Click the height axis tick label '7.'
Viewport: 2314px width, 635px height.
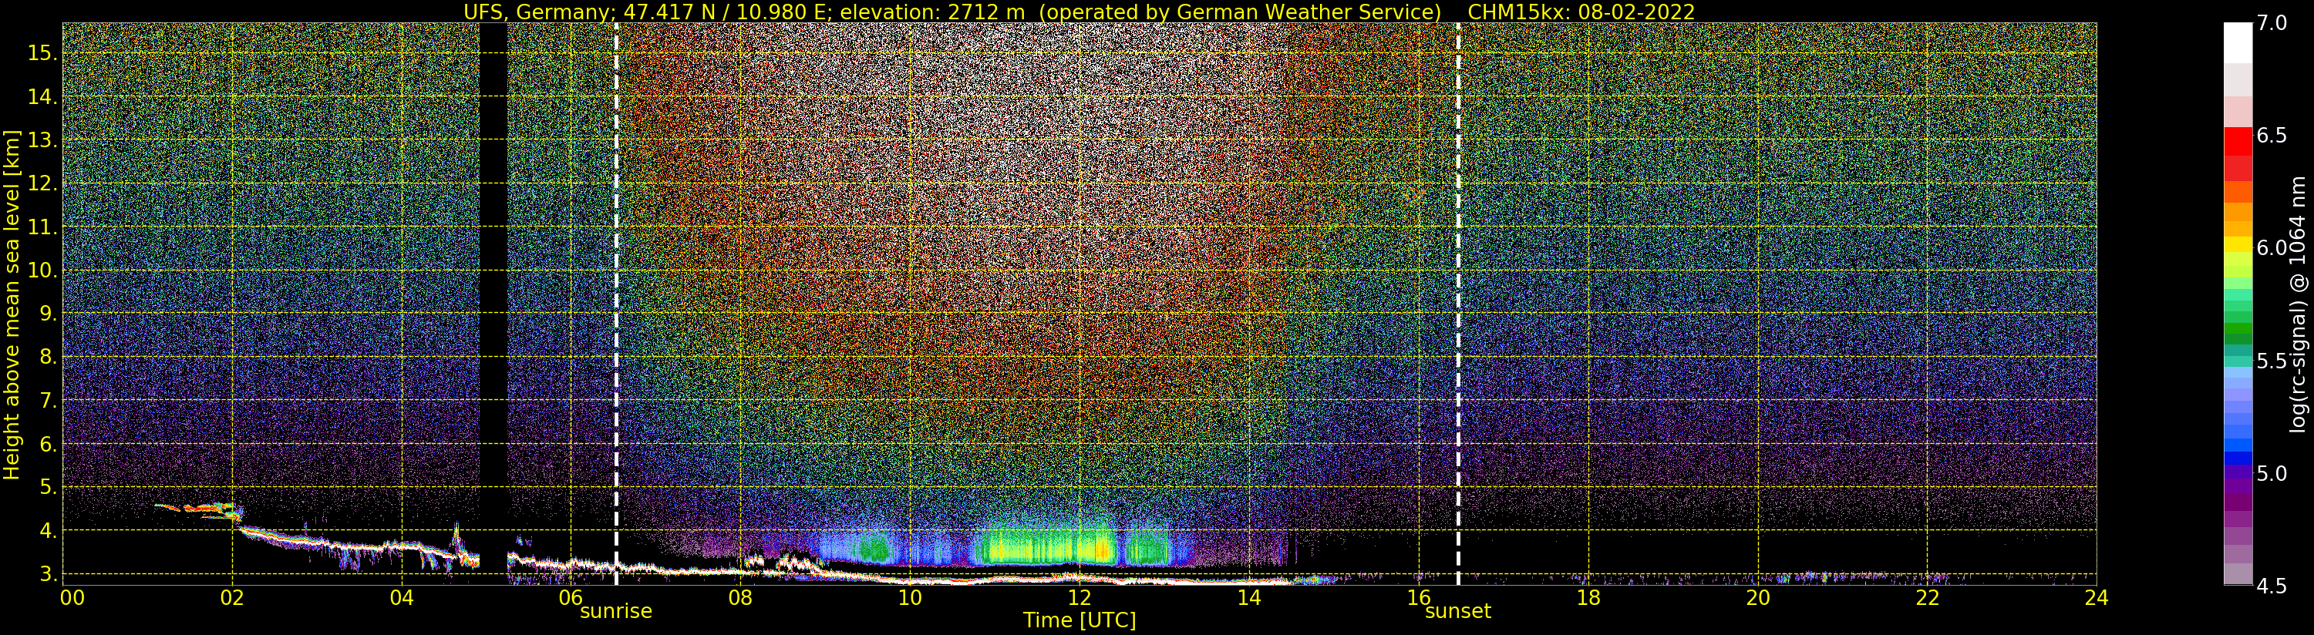(x=48, y=401)
